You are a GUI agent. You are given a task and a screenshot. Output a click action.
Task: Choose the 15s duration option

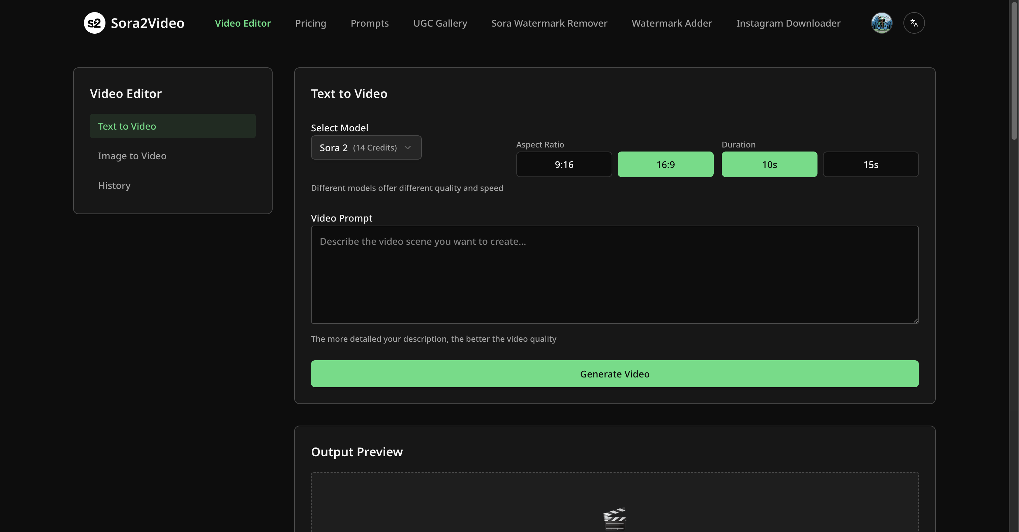pyautogui.click(x=870, y=164)
